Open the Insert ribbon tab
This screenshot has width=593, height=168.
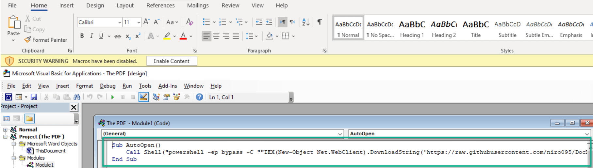[66, 6]
